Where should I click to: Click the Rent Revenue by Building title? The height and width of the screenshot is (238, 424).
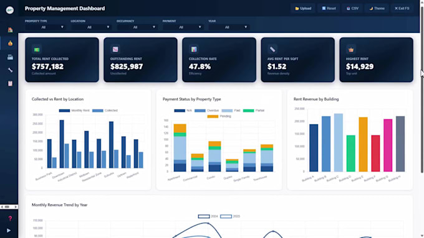point(316,99)
